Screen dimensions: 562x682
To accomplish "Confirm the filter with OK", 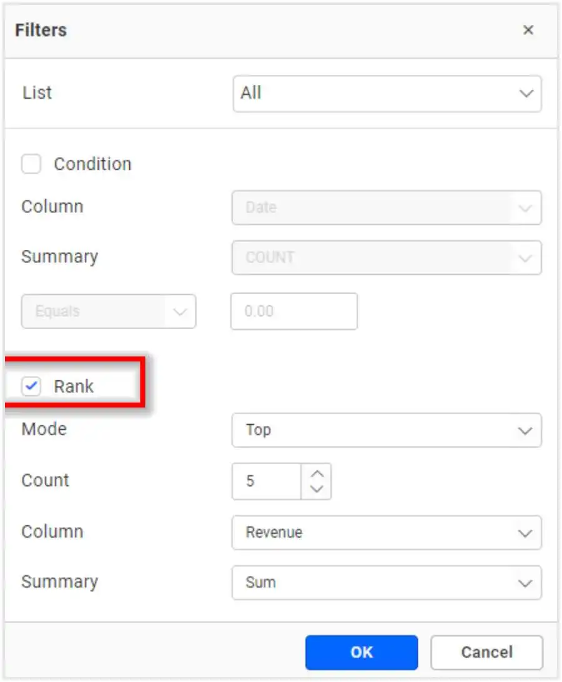I will 362,652.
